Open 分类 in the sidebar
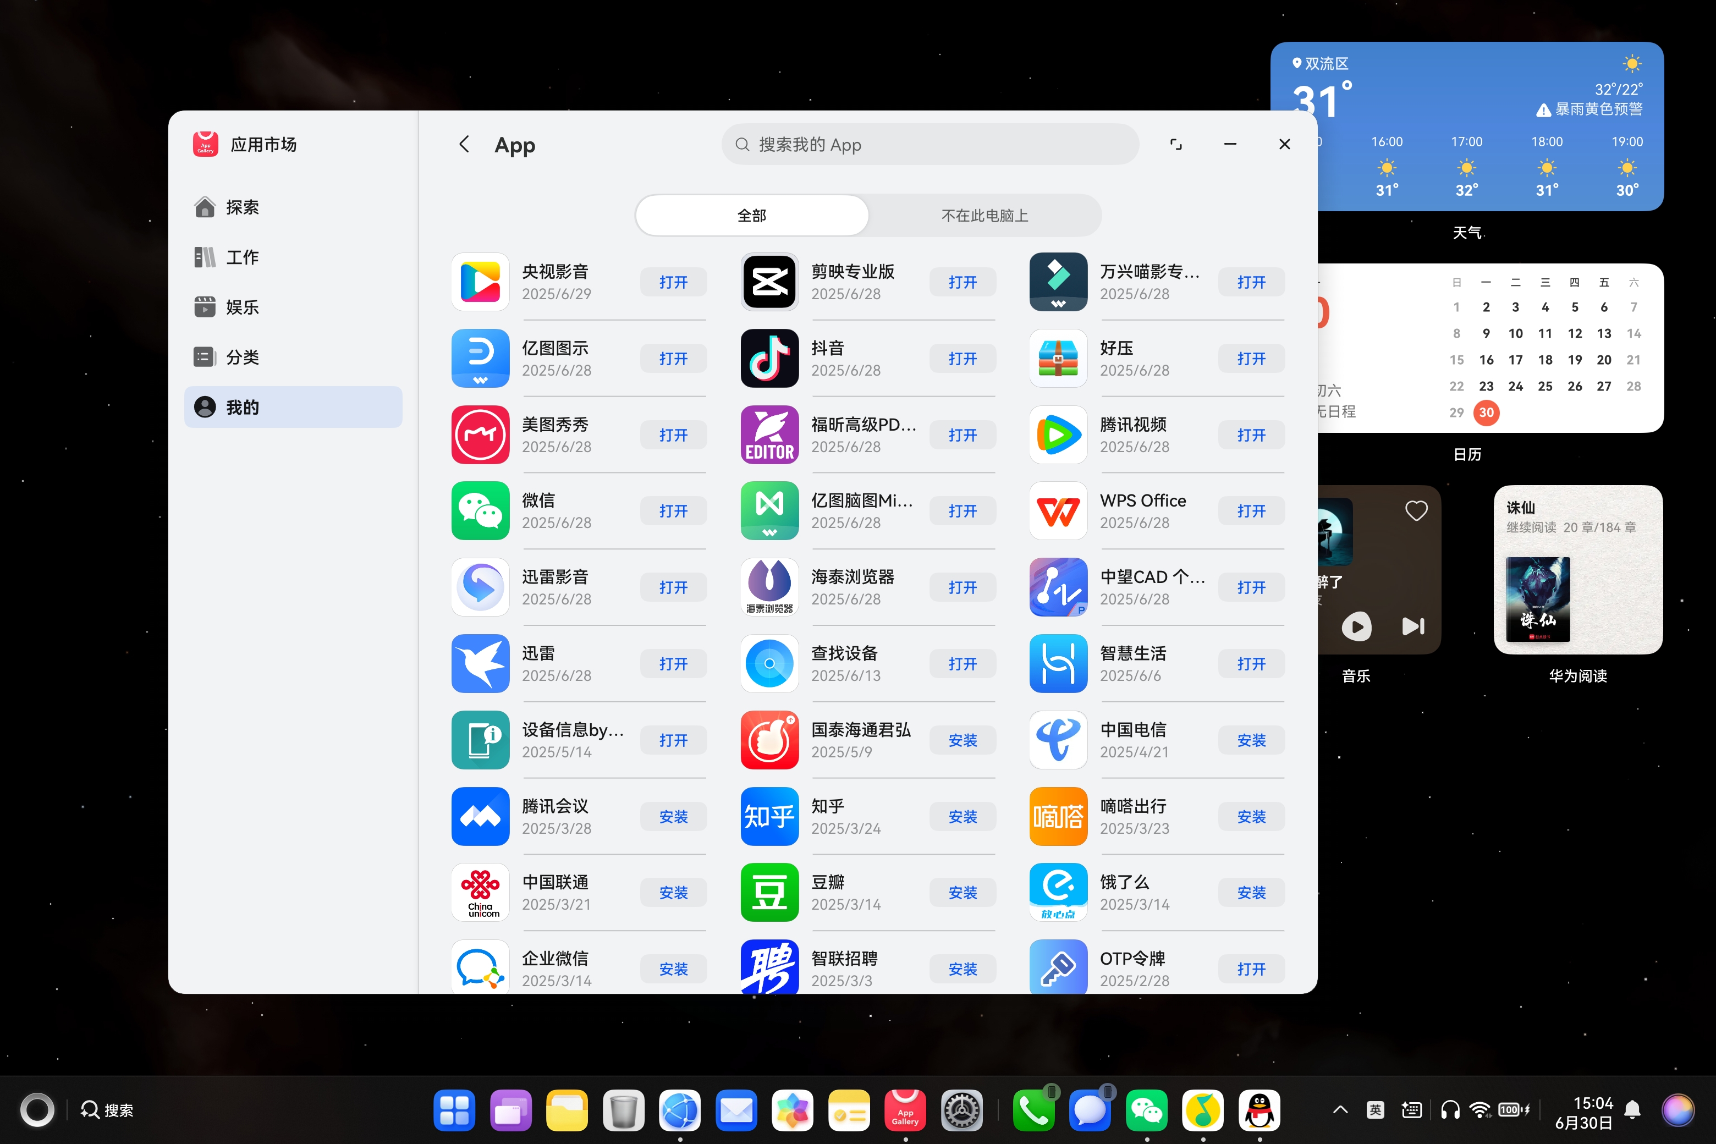This screenshot has height=1144, width=1716. click(x=293, y=357)
